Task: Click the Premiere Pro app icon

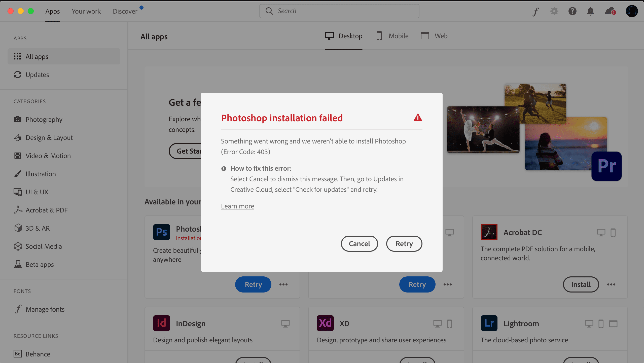Action: click(606, 166)
